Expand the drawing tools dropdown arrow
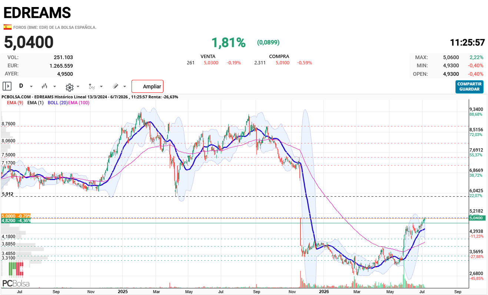488x295 pixels. point(125,87)
